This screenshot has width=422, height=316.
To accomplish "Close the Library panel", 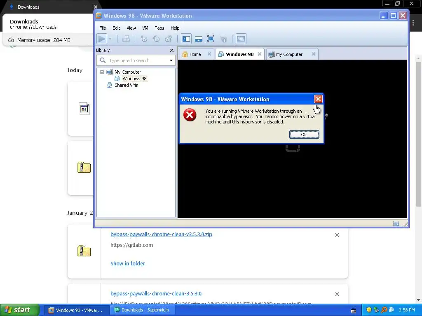I will tap(172, 50).
